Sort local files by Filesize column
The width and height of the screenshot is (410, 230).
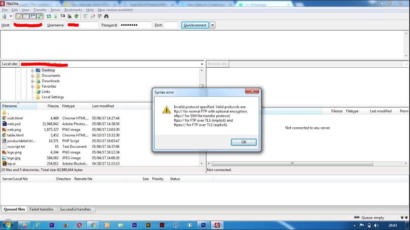pos(49,106)
